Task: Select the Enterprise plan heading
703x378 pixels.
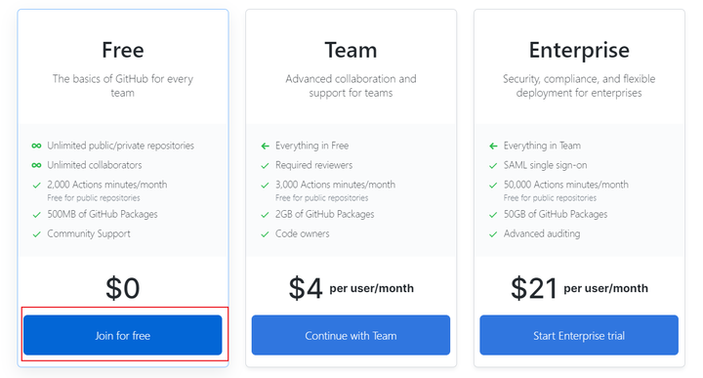Action: (x=579, y=50)
